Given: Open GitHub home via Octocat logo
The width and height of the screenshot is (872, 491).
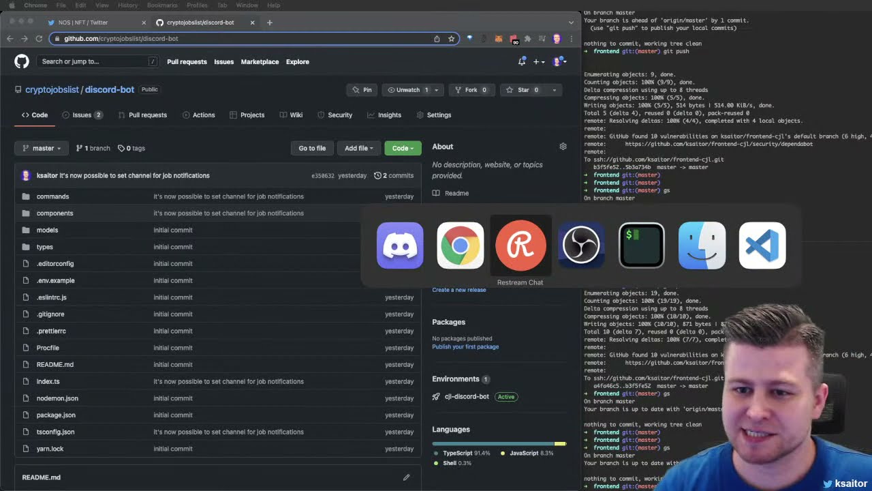Looking at the screenshot, I should [x=22, y=61].
